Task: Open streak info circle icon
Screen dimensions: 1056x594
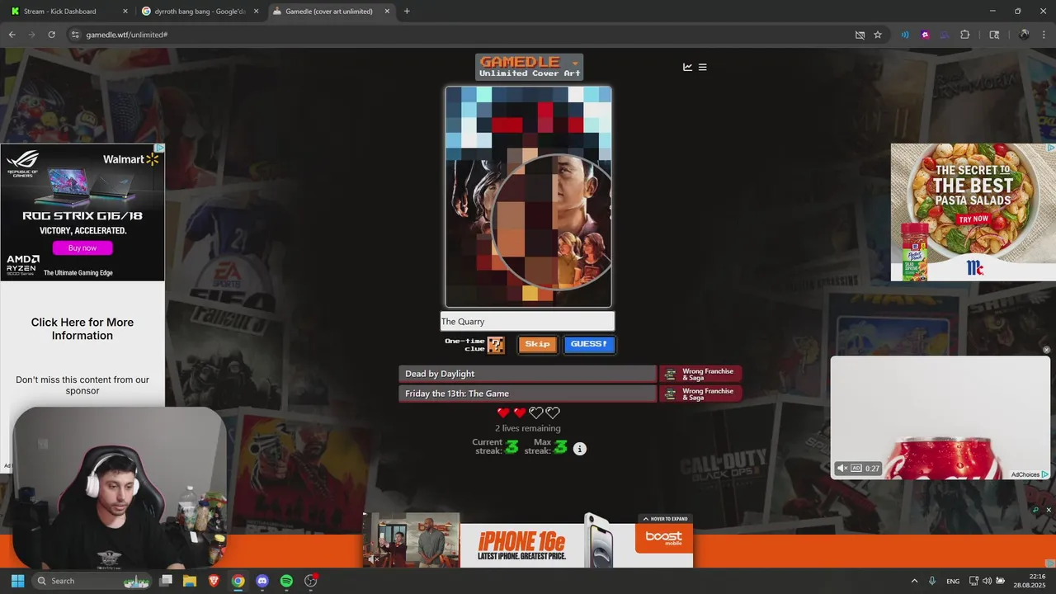Action: click(x=580, y=449)
